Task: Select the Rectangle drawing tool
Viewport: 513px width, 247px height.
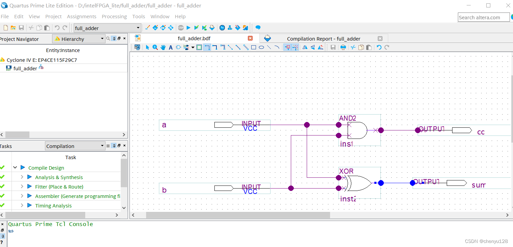Action: coord(254,47)
